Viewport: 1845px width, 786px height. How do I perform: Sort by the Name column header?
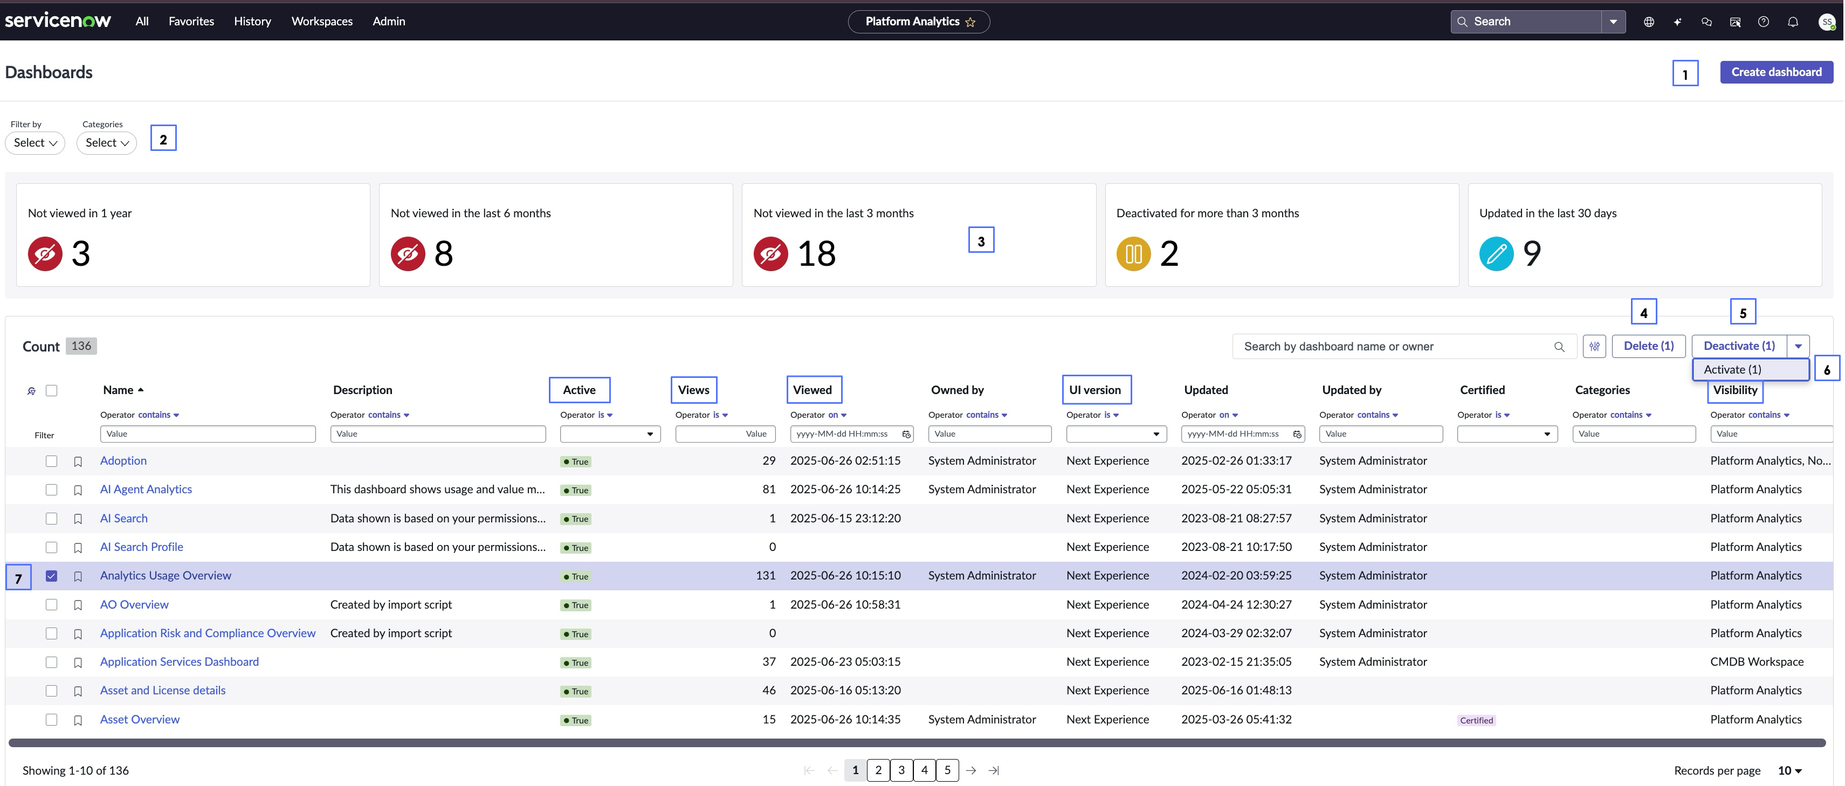(123, 391)
